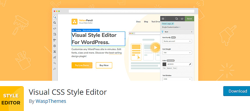250x111 pixels.
Task: Open the sliders settings icon in panel header
Action: coord(182,19)
